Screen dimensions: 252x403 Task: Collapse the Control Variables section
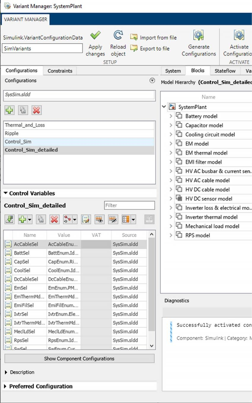6,193
